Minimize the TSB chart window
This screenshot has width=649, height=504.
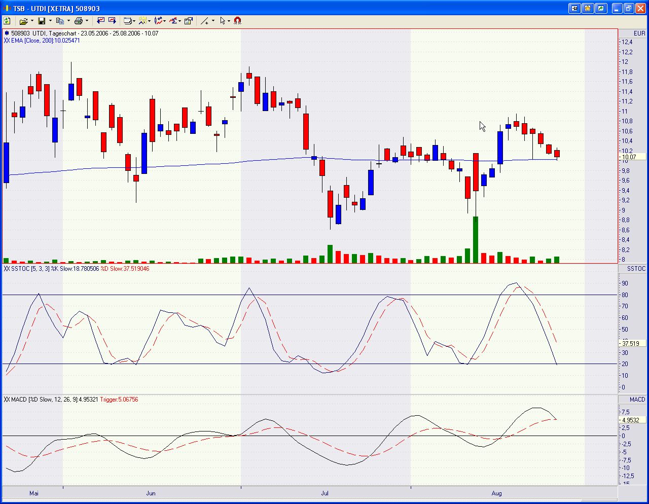click(x=617, y=8)
